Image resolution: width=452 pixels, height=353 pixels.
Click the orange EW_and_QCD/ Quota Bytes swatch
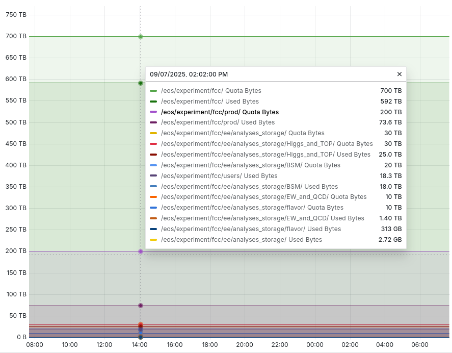point(153,197)
